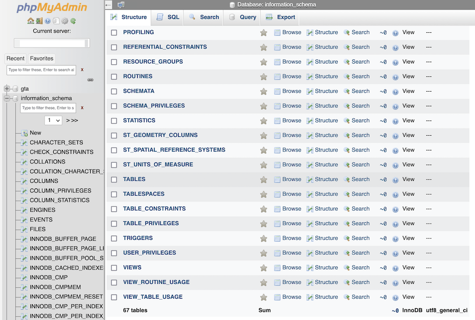The image size is (475, 320).
Task: Click help icon in STATISTICS row
Action: click(x=395, y=121)
